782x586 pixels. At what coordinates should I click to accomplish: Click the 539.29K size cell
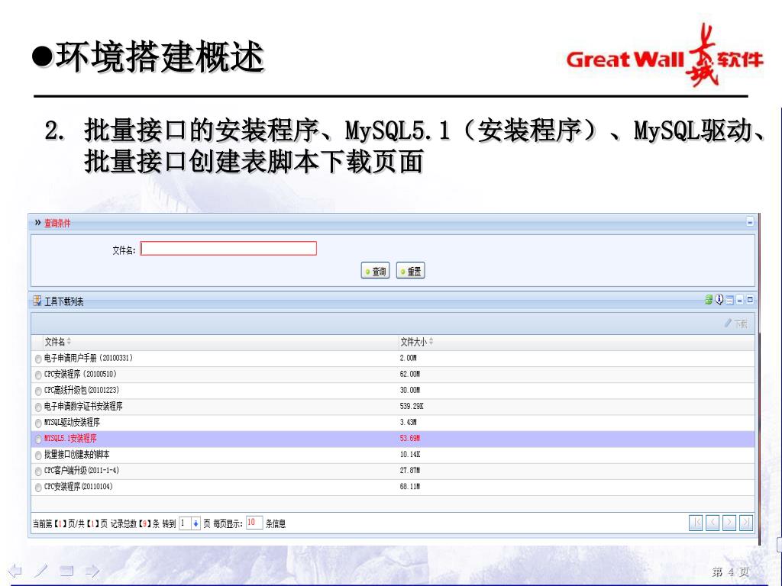(x=412, y=406)
